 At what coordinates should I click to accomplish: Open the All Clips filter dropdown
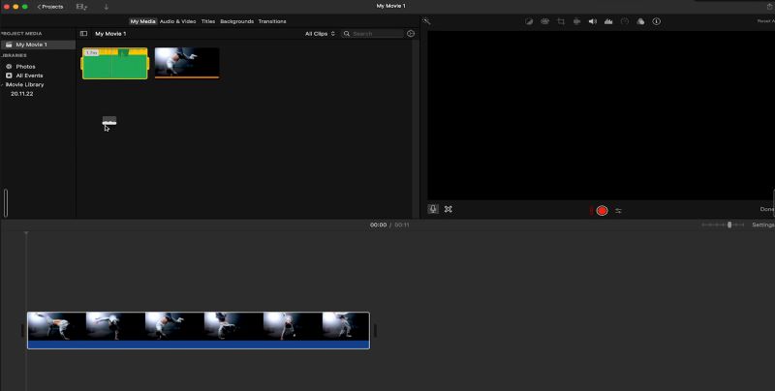[x=320, y=34]
